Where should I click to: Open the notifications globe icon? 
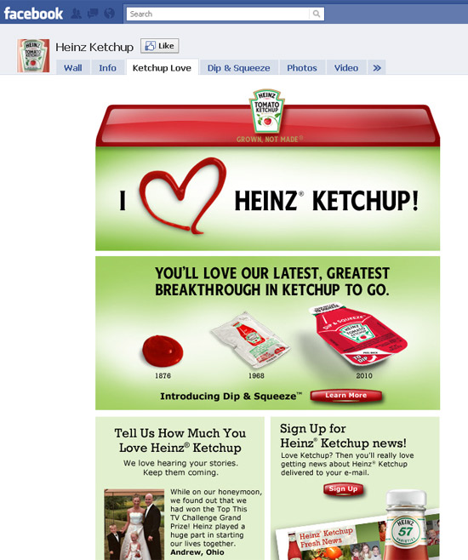109,14
